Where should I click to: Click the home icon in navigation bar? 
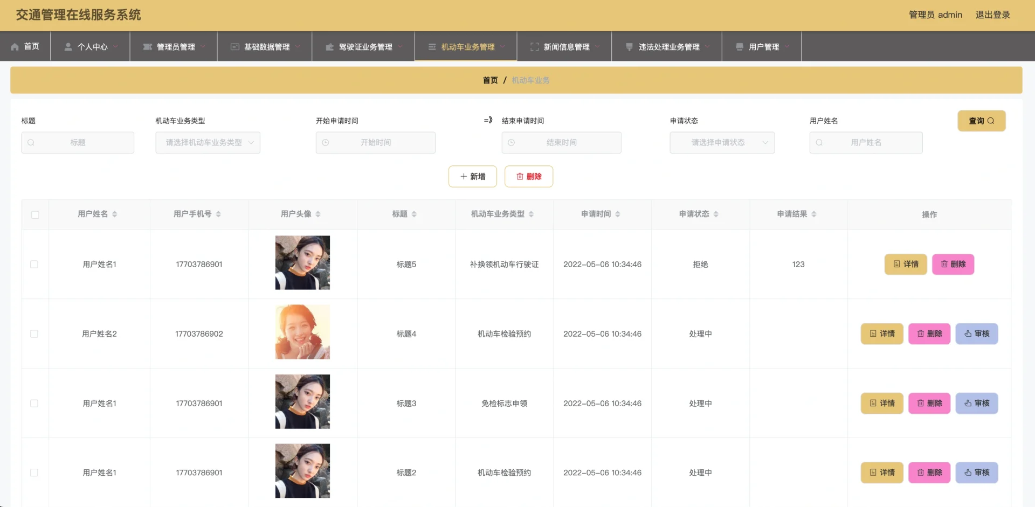15,47
